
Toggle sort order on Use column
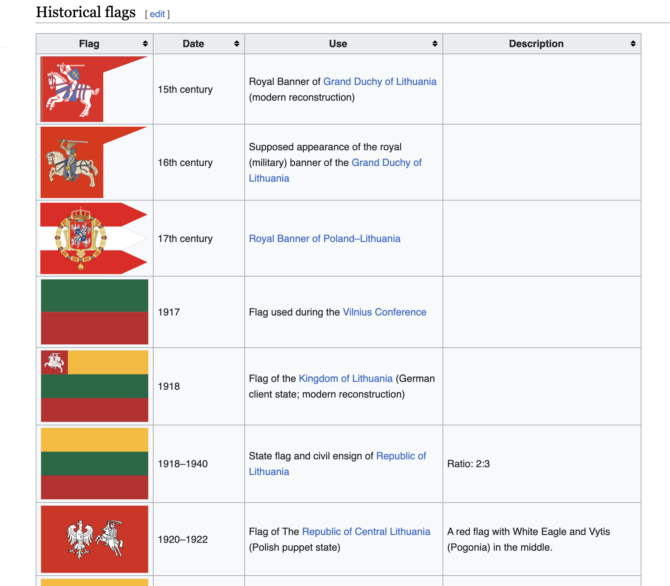[435, 44]
